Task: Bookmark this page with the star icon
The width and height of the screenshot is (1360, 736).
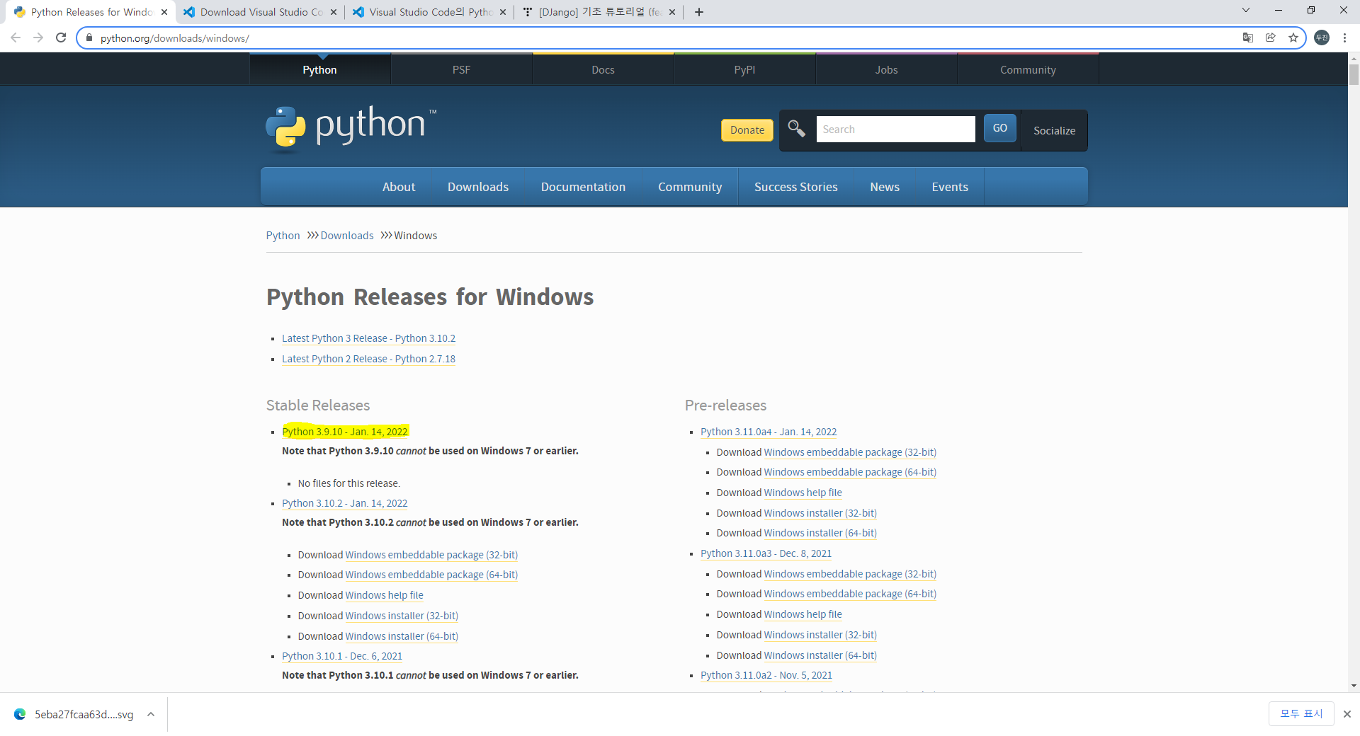Action: point(1293,38)
